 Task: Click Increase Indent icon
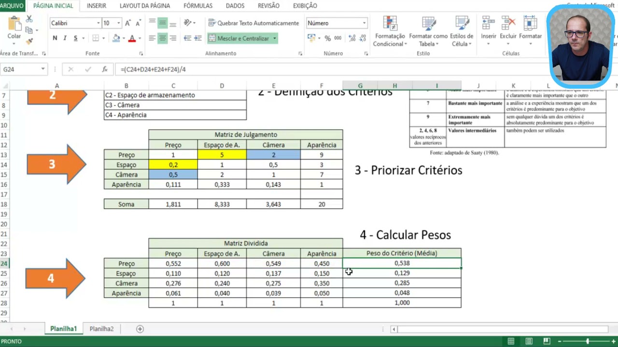[198, 38]
